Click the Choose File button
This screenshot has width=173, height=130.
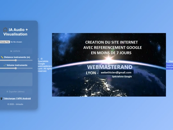(5, 42)
